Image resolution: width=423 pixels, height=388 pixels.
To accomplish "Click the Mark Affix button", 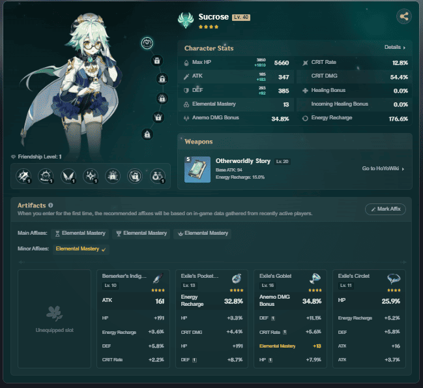I will (385, 209).
